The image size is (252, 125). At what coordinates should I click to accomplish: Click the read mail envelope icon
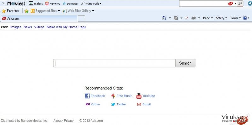click(186, 18)
